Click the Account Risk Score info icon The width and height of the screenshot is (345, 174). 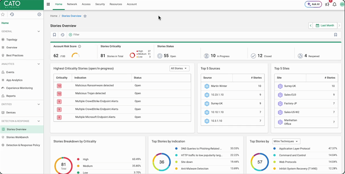pos(80,46)
